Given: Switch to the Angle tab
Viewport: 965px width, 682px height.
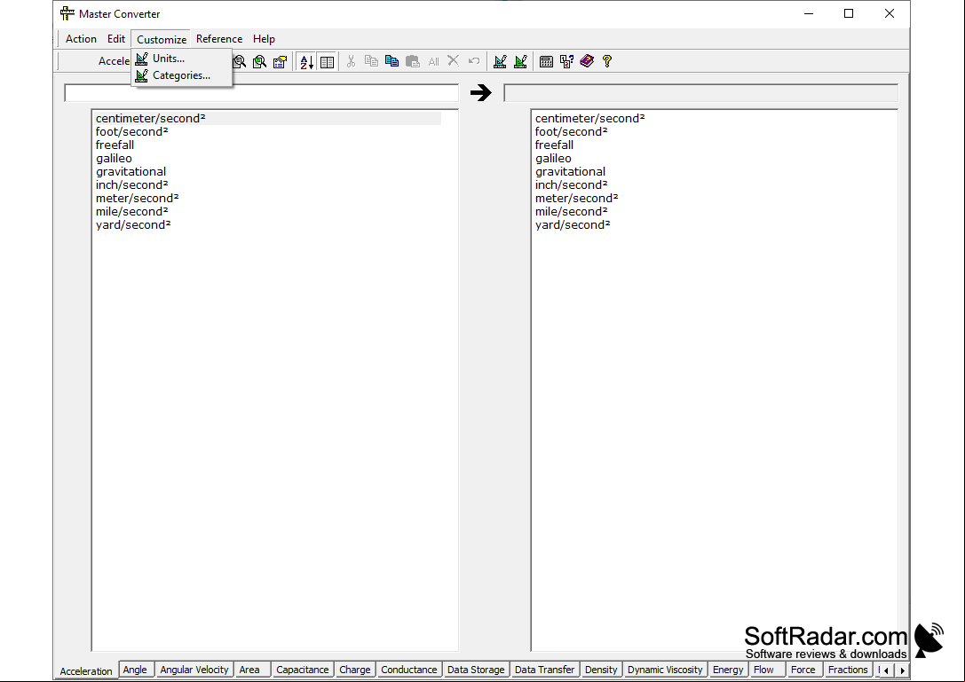Looking at the screenshot, I should 135,670.
